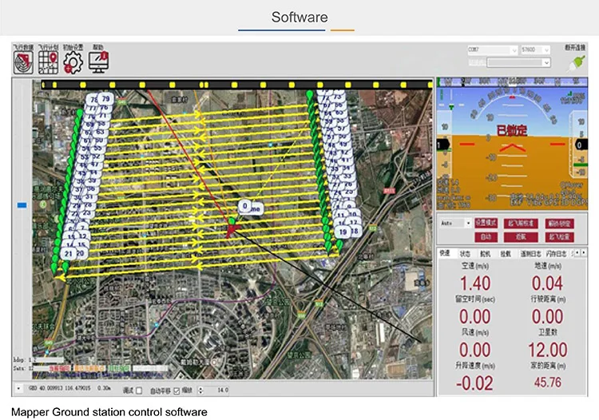Toggle the 自动平移 auto-pan checkbox
Image resolution: width=599 pixels, height=420 pixels.
(x=177, y=390)
